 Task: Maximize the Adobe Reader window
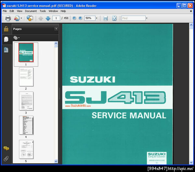pos(185,6)
